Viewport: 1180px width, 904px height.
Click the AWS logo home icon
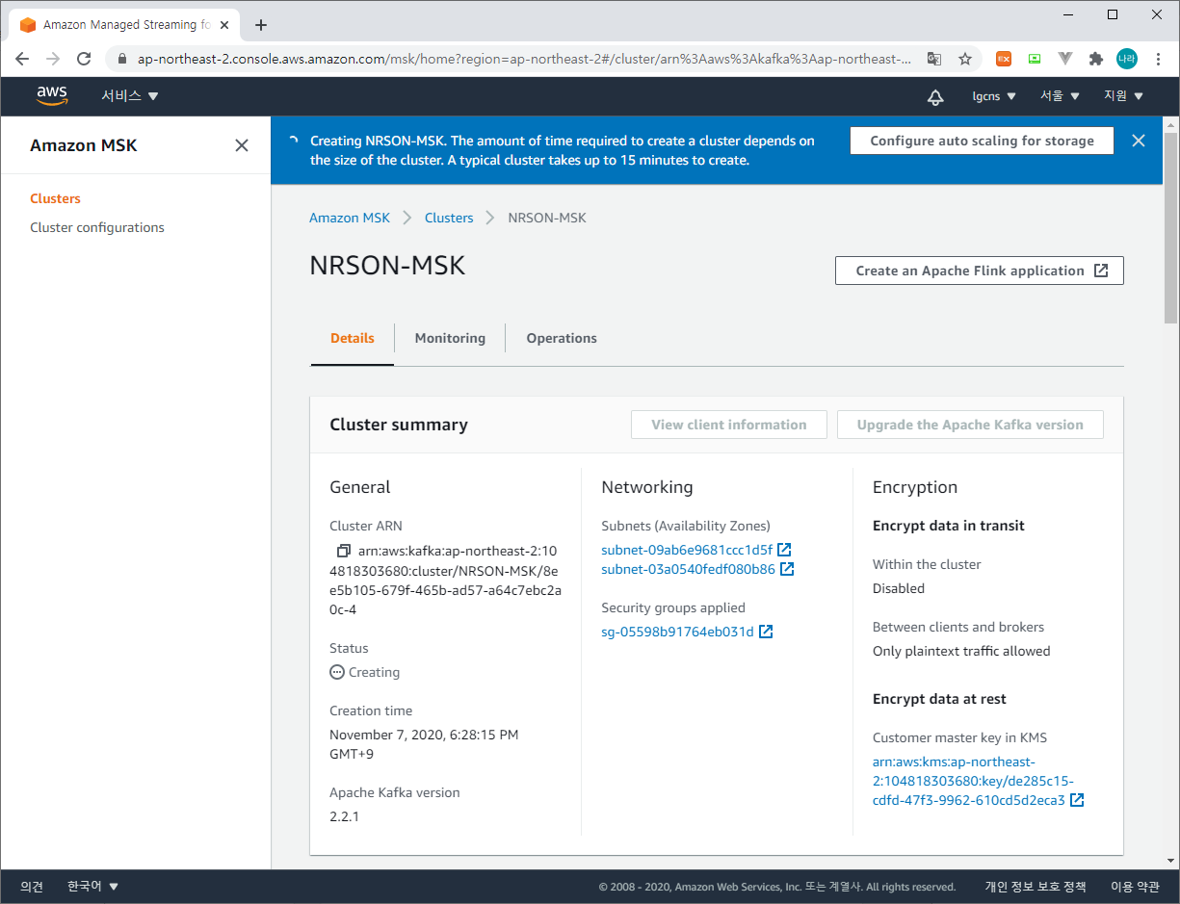52,95
